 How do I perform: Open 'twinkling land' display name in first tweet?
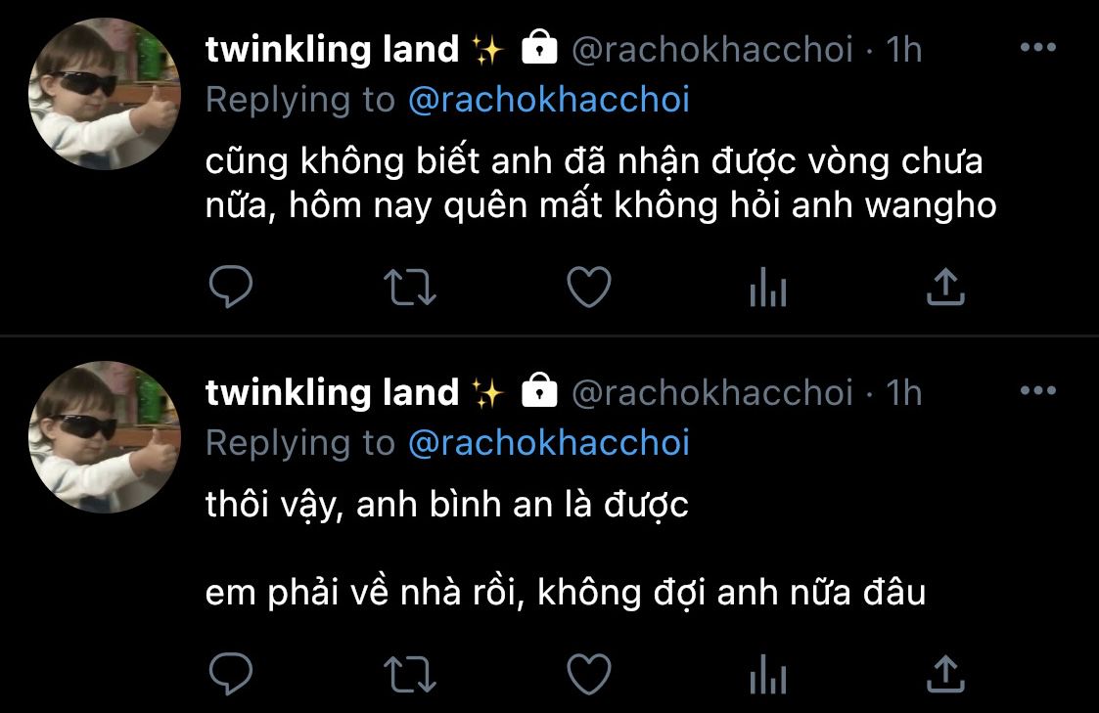(332, 50)
